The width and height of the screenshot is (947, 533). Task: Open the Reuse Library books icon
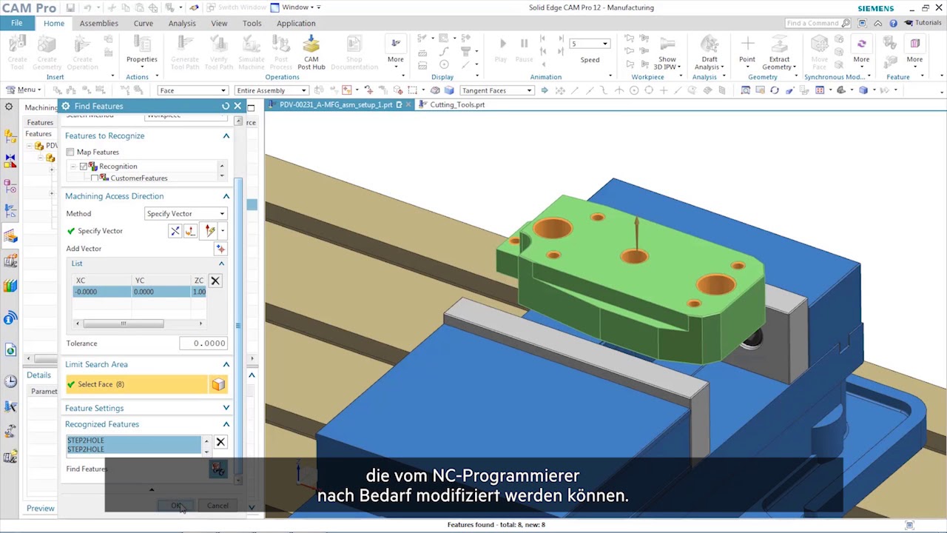point(10,286)
